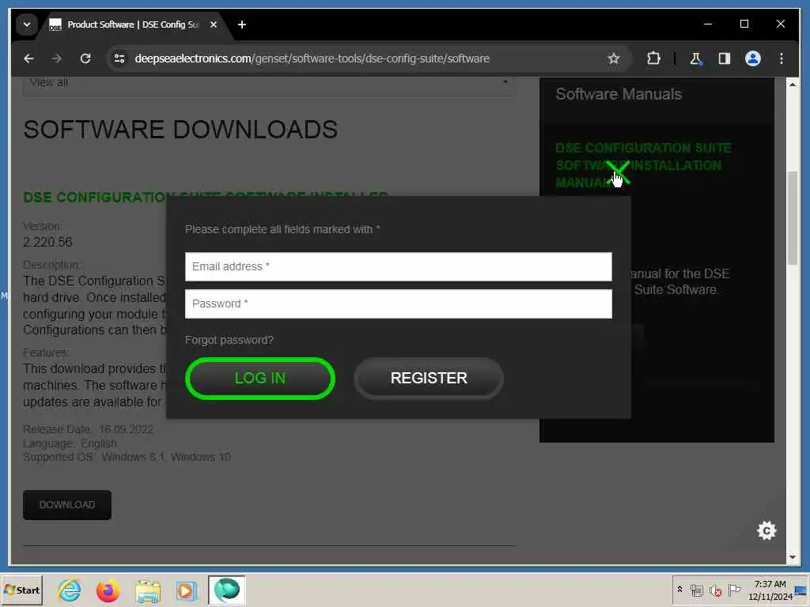Open the Extensions puzzle icon

(653, 58)
